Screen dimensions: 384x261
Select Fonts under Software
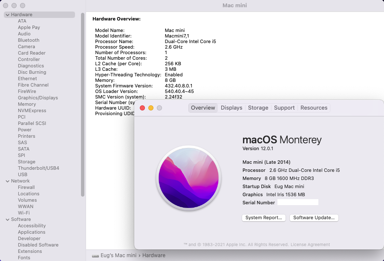click(x=24, y=258)
